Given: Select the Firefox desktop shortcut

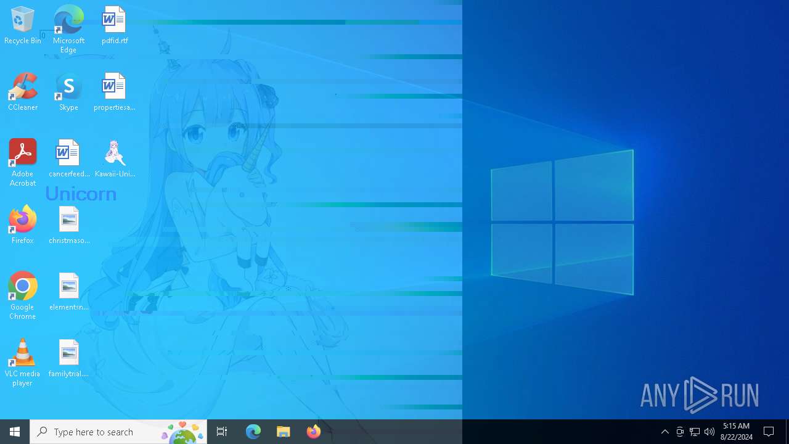Looking at the screenshot, I should pyautogui.click(x=23, y=225).
